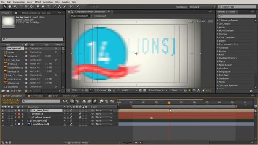
Task: Click Frame Blending master switch in timeline
Action: click(x=89, y=101)
